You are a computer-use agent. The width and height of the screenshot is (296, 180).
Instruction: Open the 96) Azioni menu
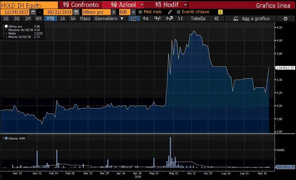coord(123,5)
